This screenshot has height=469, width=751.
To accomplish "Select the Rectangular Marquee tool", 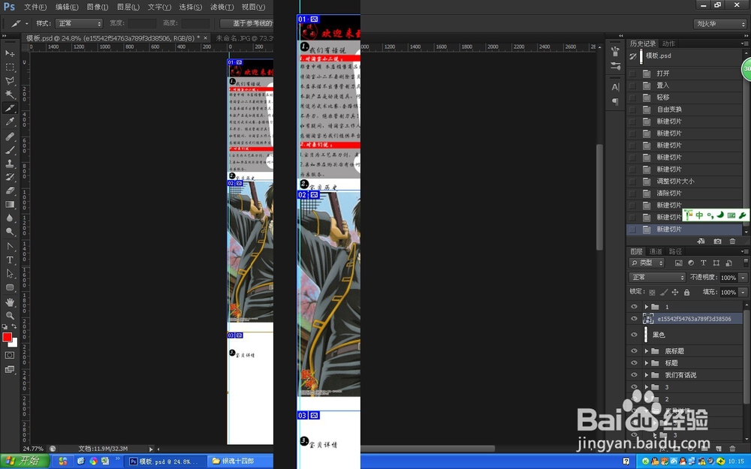I will pos(10,67).
